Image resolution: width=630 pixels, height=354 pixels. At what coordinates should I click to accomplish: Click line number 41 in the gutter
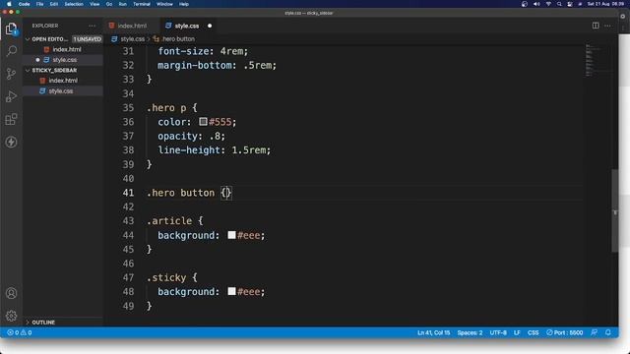[128, 193]
